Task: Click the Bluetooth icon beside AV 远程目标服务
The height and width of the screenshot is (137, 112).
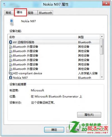Action: pyautogui.click(x=11, y=42)
